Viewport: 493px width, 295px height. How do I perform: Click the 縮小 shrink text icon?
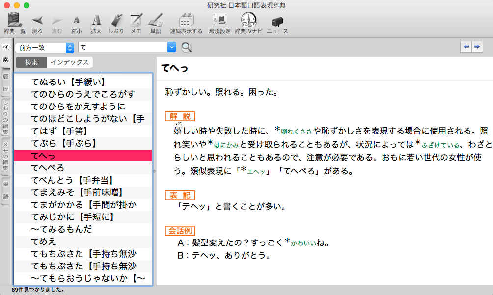pyautogui.click(x=76, y=20)
